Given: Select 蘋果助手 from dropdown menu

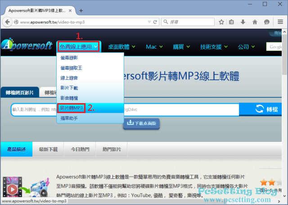Looking at the screenshot, I should point(90,118).
